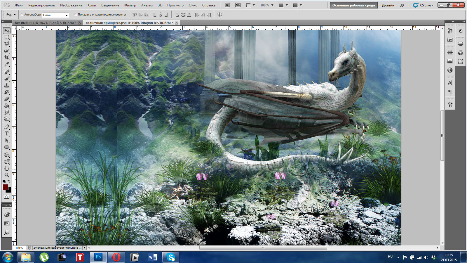Select the 3D Camera Orbit tool
Viewport: 467px width, 263px height.
point(7,162)
